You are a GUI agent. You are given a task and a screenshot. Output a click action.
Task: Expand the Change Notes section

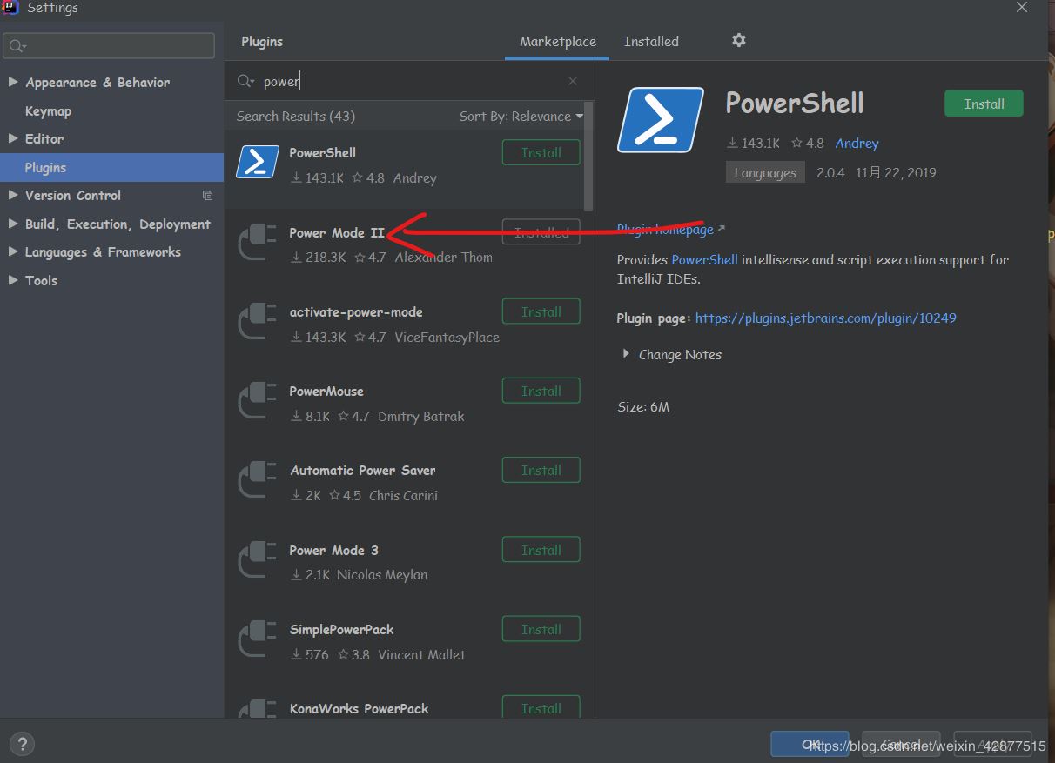(x=625, y=354)
